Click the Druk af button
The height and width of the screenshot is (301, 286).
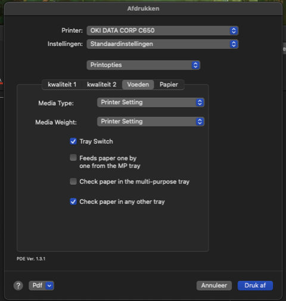coord(255,286)
